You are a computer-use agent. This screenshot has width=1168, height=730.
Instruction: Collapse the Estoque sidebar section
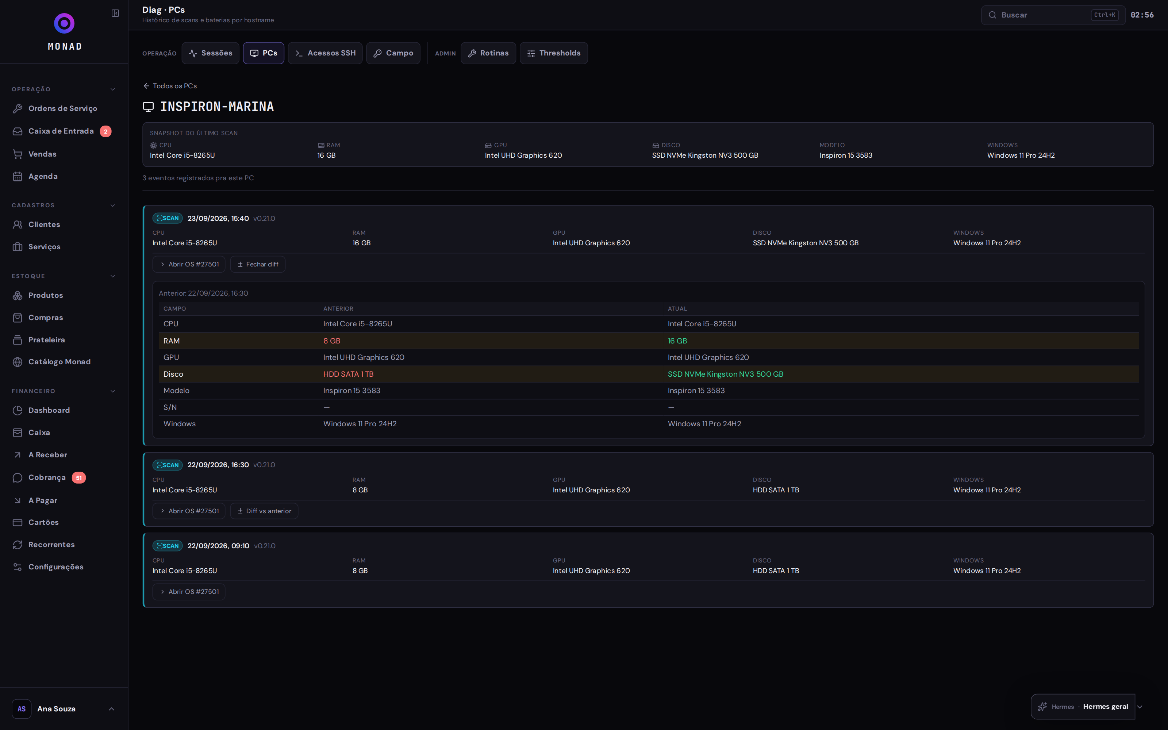112,276
